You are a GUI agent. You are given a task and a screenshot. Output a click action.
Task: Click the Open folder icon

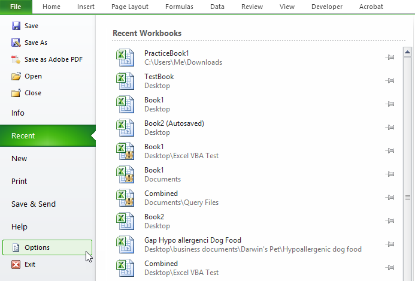(x=16, y=76)
